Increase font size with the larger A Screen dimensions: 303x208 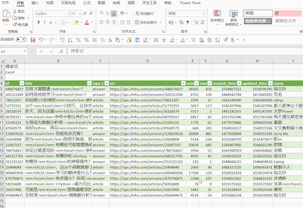pos(85,14)
